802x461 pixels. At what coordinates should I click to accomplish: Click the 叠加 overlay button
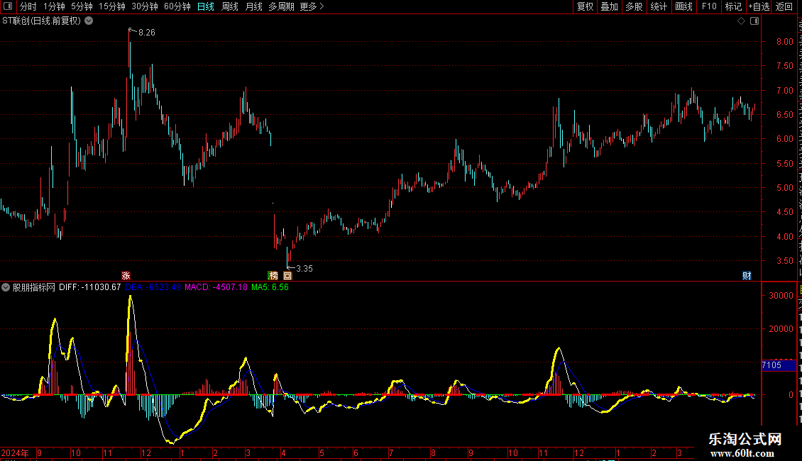[609, 6]
